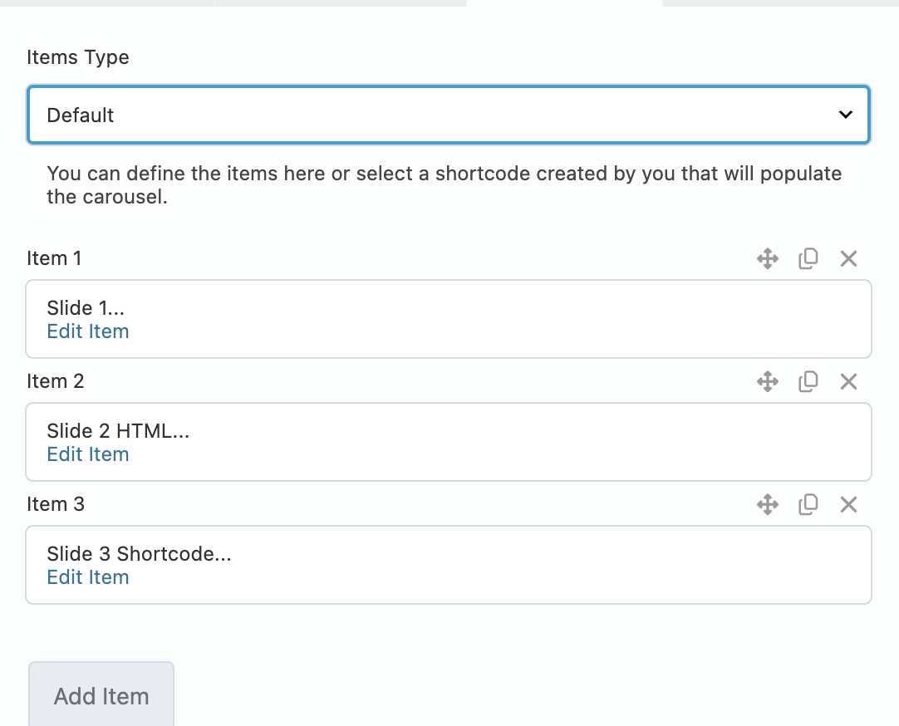Screen dimensions: 899x726
Task: Click the Item 2 label
Action: [56, 381]
